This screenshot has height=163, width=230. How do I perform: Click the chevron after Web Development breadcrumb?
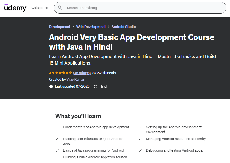point(109,27)
